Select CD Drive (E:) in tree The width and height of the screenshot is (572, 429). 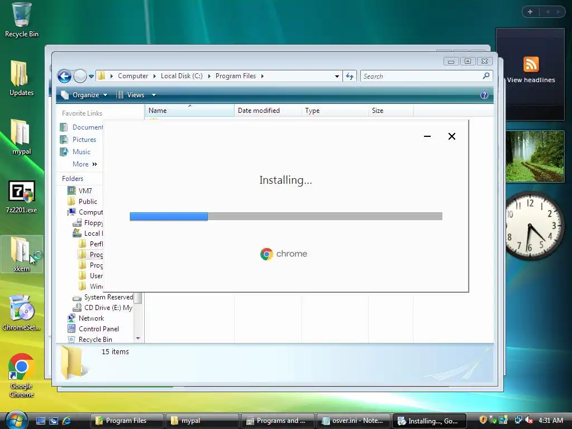point(103,308)
